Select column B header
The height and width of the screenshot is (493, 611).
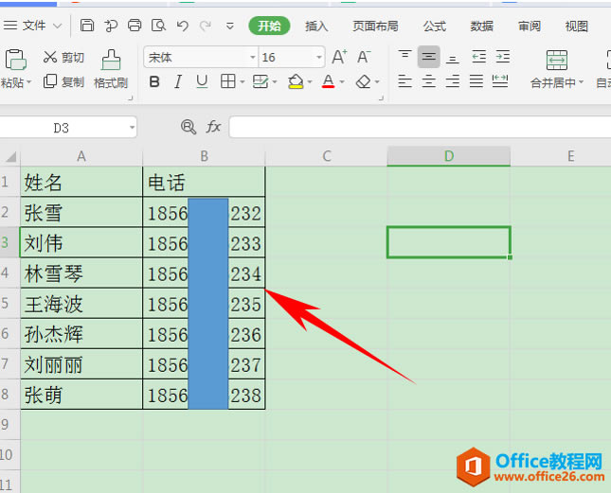pos(204,156)
